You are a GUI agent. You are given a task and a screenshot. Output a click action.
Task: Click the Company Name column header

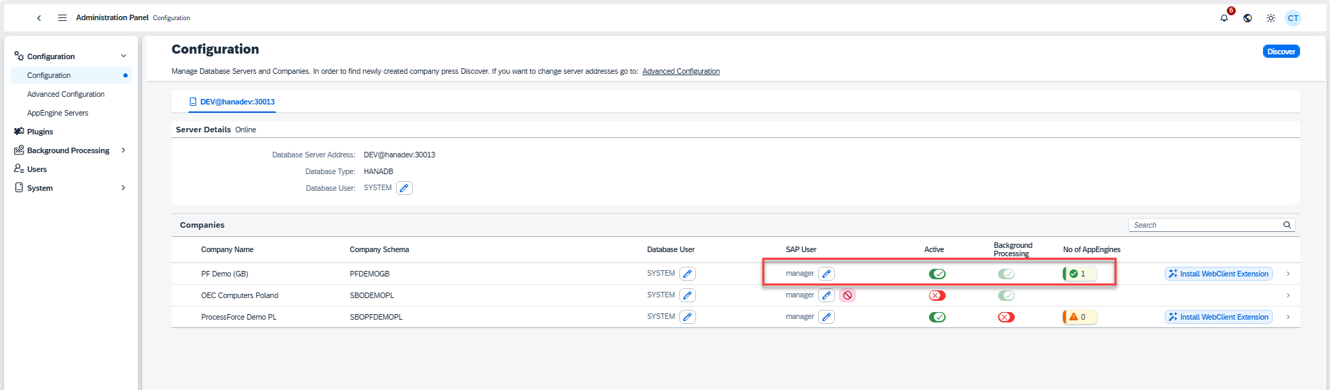pyautogui.click(x=227, y=249)
